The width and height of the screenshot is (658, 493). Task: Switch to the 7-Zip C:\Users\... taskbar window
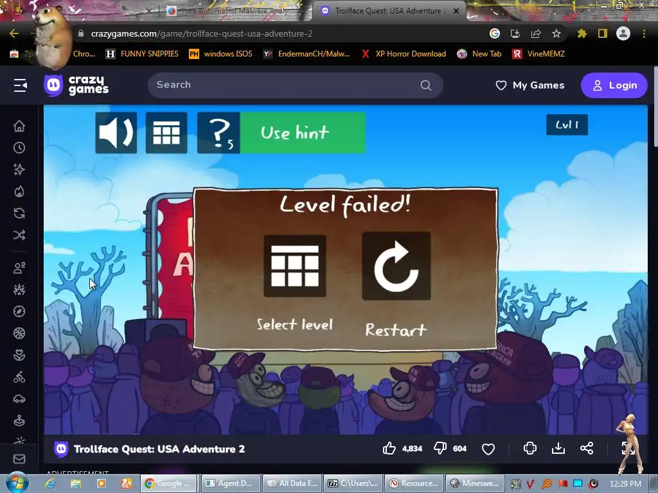(x=353, y=483)
